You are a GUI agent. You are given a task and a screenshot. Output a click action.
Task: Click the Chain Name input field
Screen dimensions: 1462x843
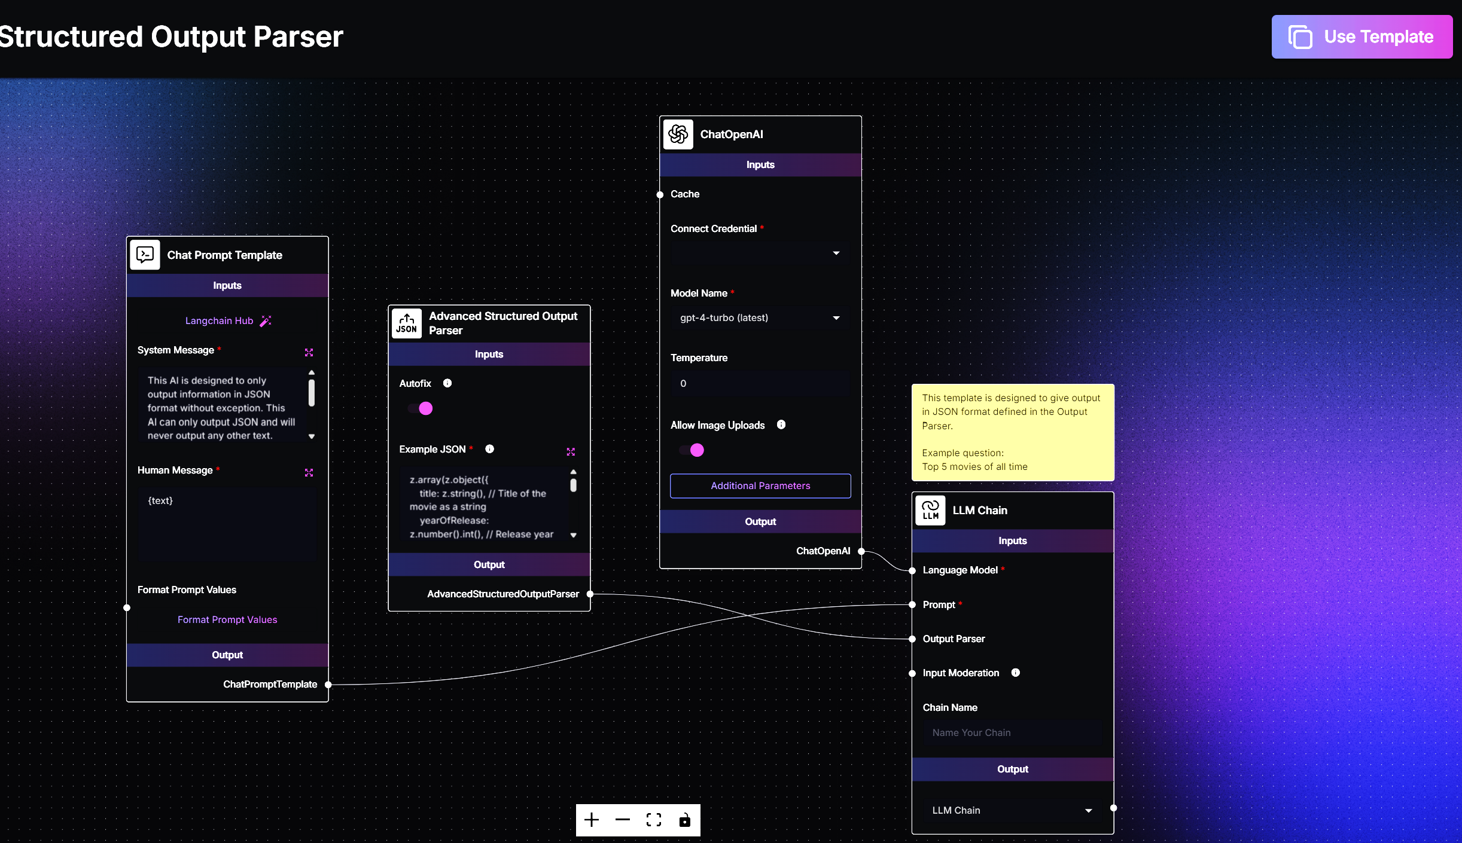click(x=1012, y=733)
